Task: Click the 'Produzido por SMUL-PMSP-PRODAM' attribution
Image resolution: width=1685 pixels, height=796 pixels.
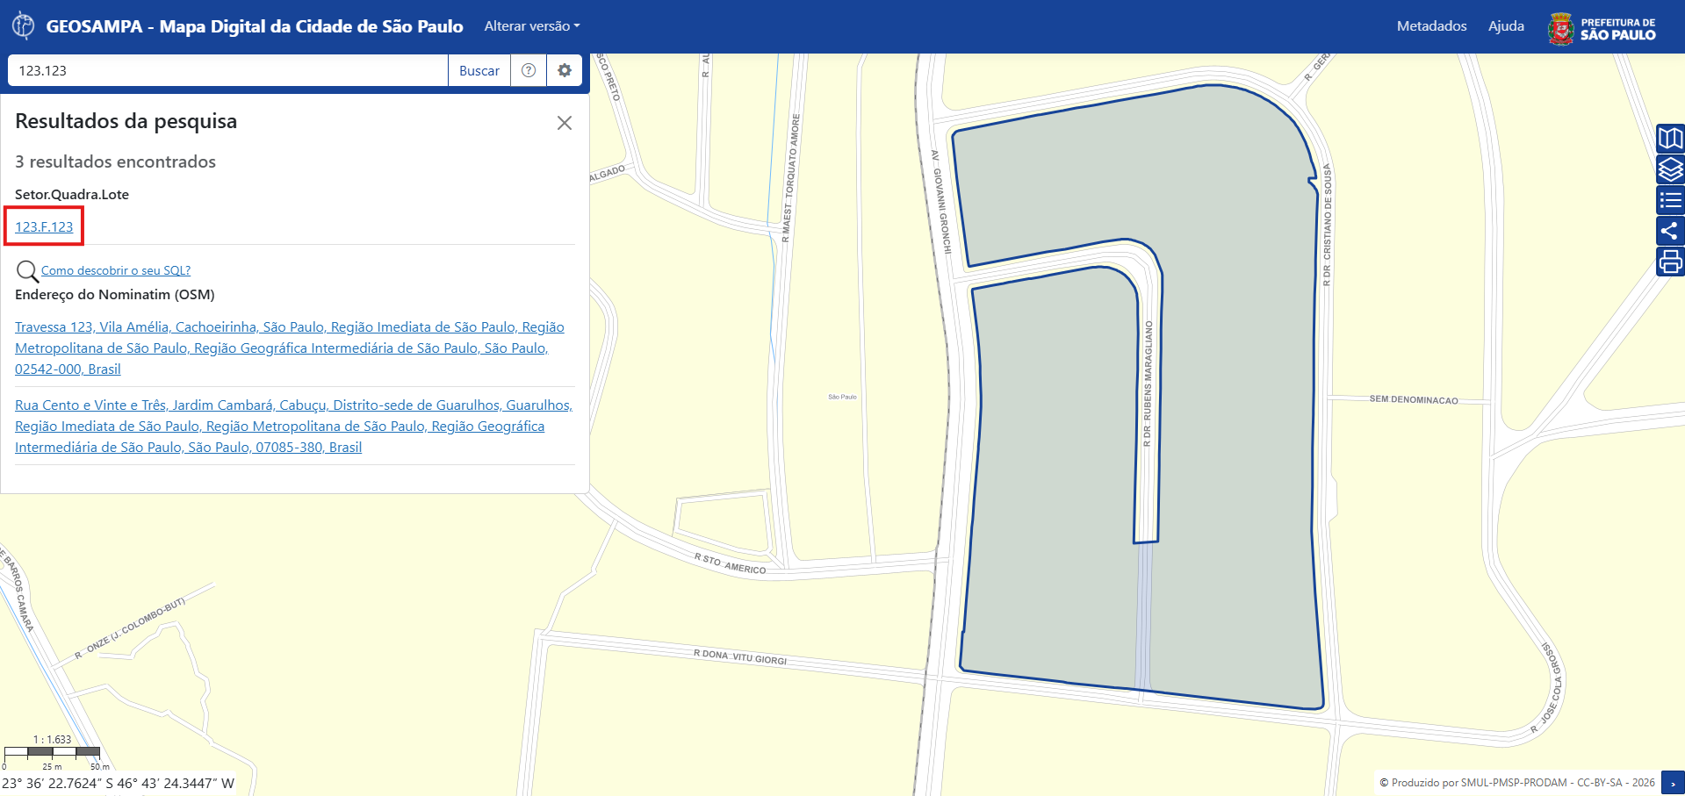Action: (x=1516, y=783)
